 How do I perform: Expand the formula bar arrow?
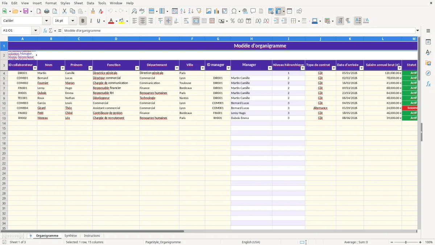[x=418, y=30]
